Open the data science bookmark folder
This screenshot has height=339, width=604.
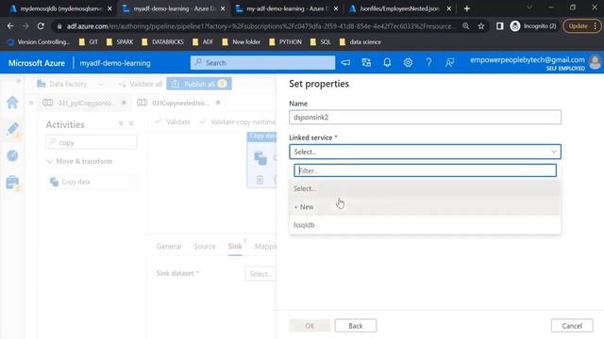click(x=361, y=41)
